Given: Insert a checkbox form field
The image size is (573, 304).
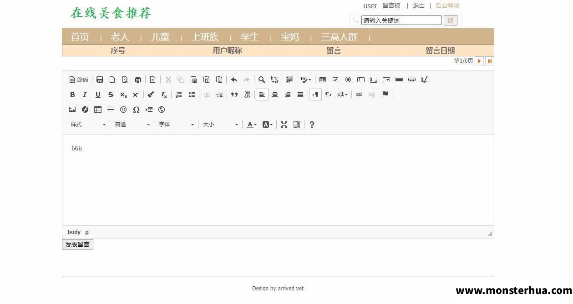Looking at the screenshot, I should [335, 80].
